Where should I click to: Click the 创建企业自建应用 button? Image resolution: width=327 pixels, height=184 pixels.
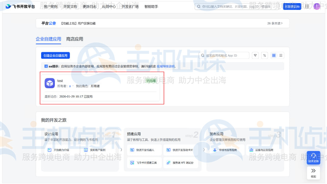pyautogui.click(x=55, y=56)
